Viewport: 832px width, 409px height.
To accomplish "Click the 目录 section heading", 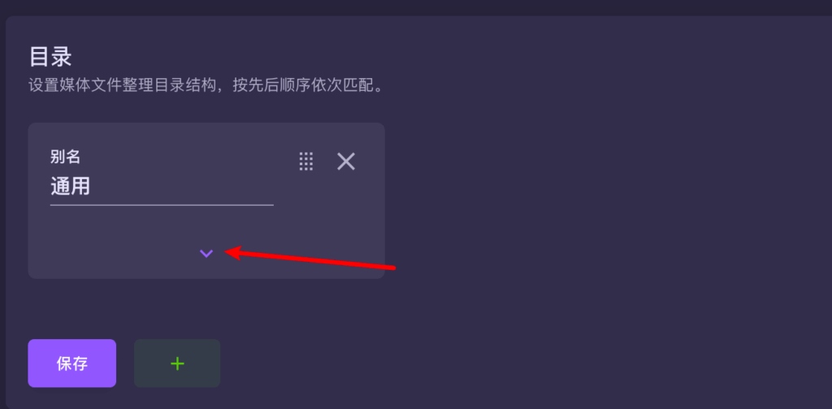I will 50,57.
